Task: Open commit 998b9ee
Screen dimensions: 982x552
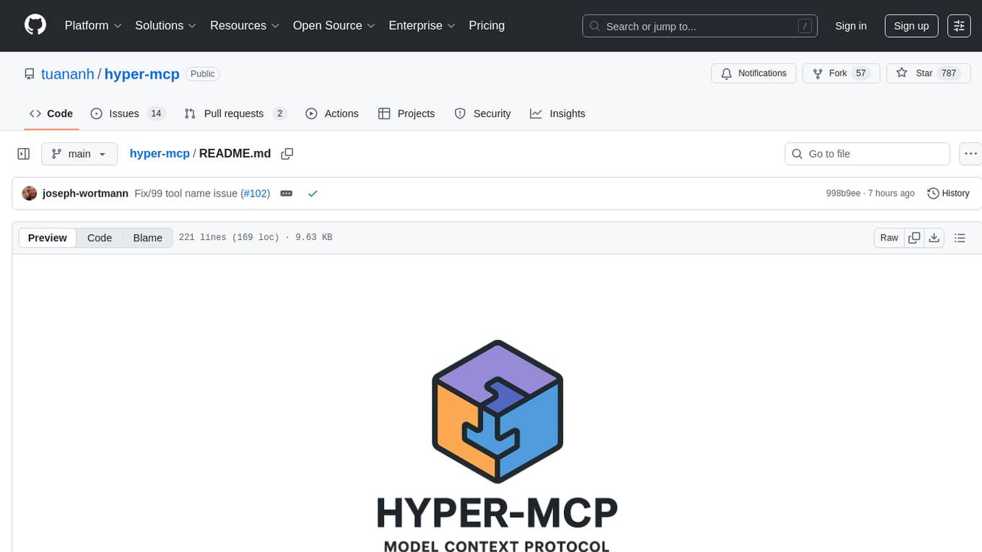Action: [x=843, y=194]
